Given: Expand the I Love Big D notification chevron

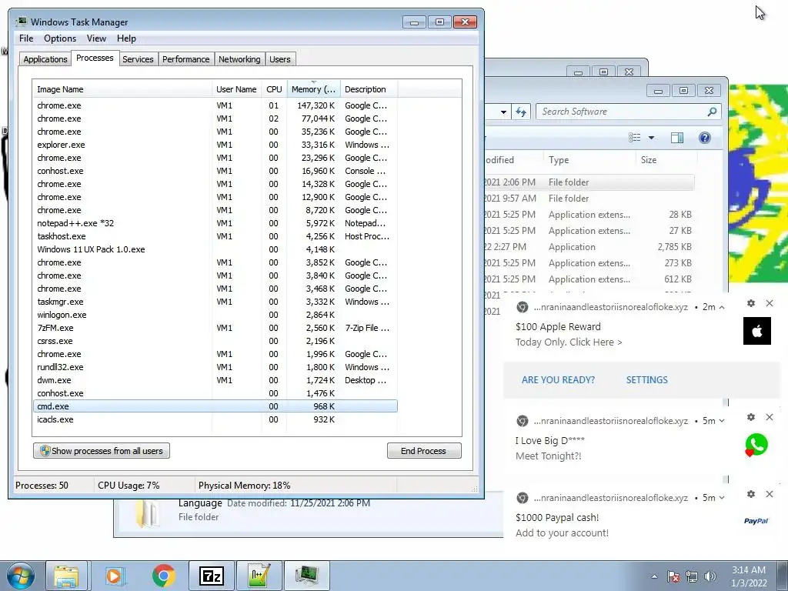Looking at the screenshot, I should (722, 421).
